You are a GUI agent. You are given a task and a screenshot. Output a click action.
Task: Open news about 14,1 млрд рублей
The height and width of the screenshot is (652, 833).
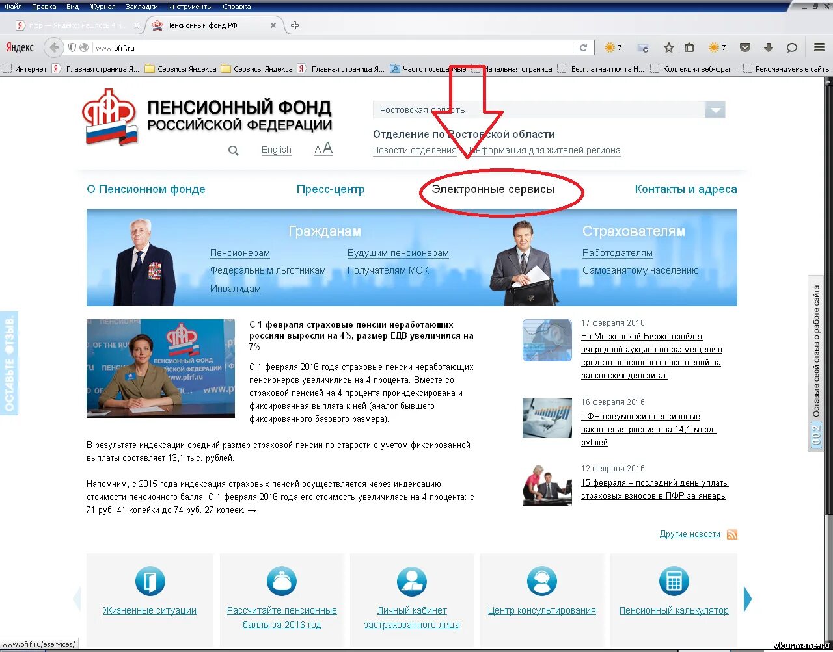pos(648,430)
